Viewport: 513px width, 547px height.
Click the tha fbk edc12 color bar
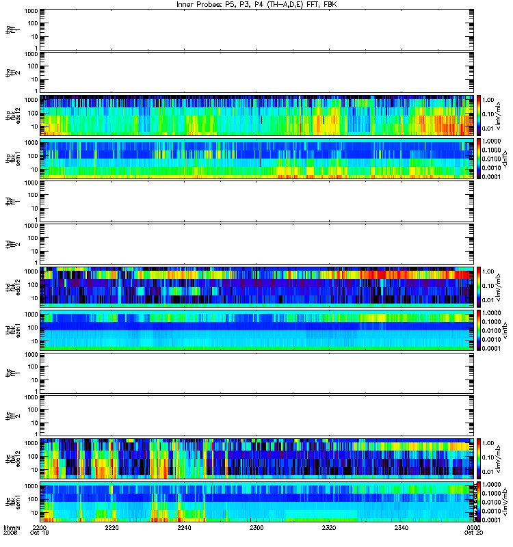[479, 116]
